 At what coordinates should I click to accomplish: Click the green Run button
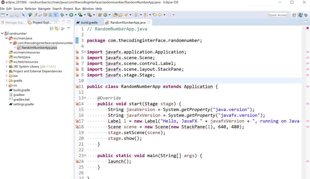coord(71,15)
